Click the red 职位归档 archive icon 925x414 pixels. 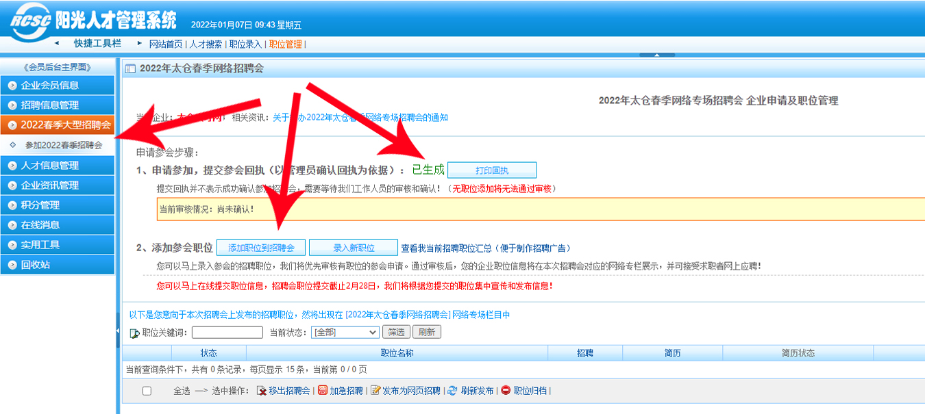coord(506,391)
